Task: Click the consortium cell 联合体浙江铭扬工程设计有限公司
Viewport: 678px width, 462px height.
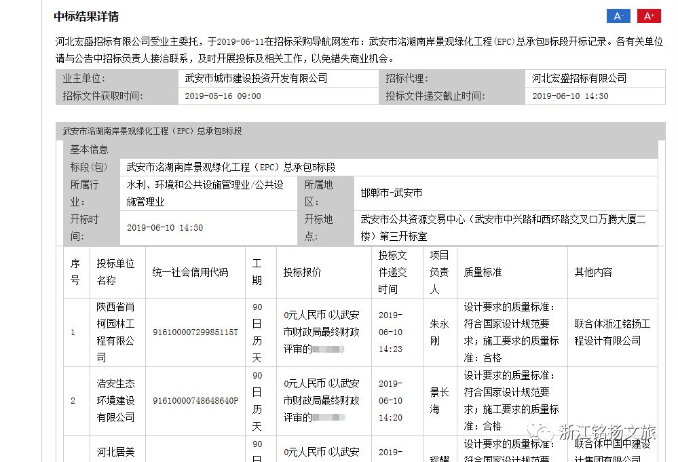Action: 611,332
